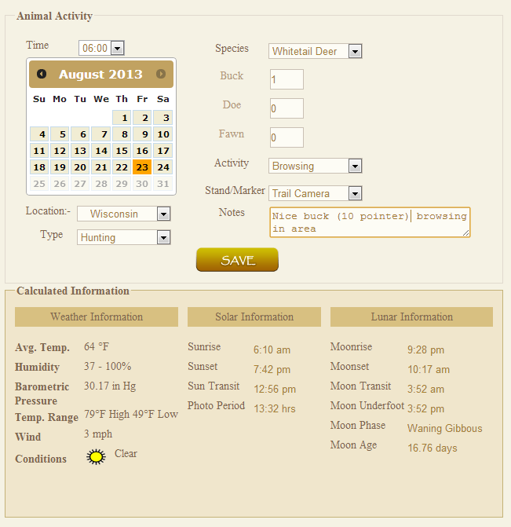Click the Notes resize grip corner
The image size is (511, 527).
(465, 233)
